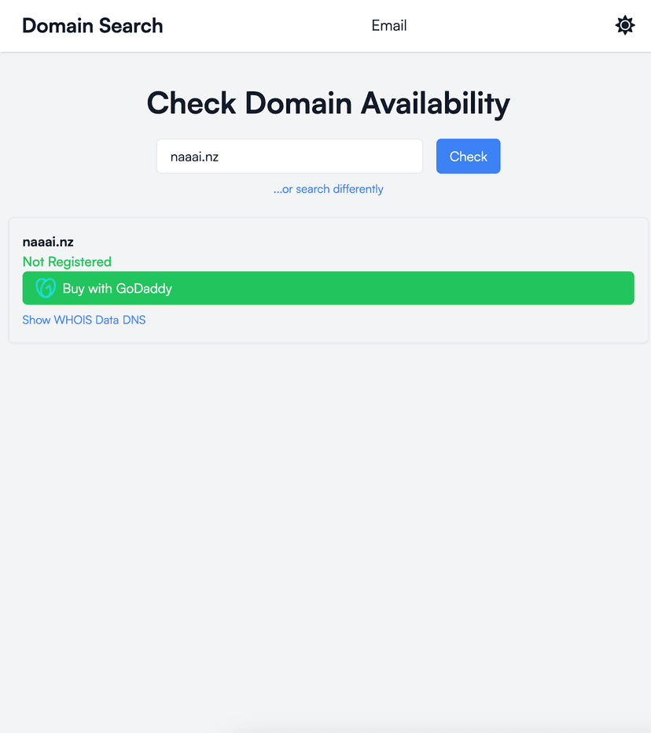Follow the "...or search differently" link
Image resolution: width=651 pixels, height=733 pixels.
point(329,189)
